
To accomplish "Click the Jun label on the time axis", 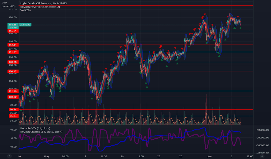I will (x=209, y=156).
